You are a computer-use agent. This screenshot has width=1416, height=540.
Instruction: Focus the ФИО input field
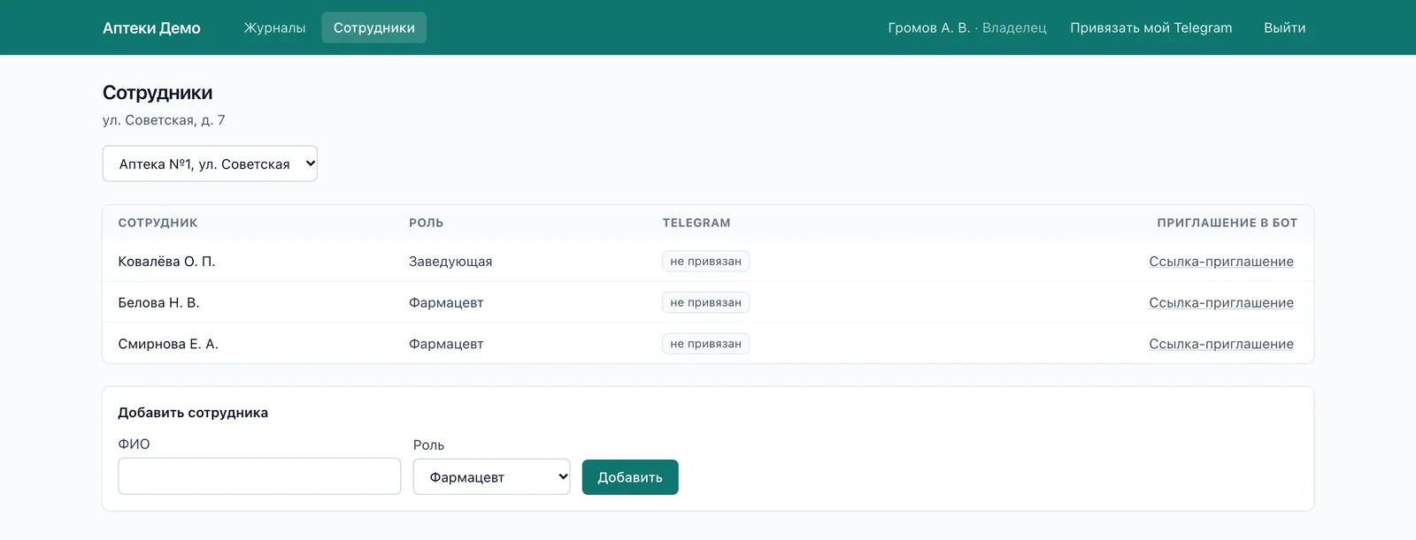[259, 476]
